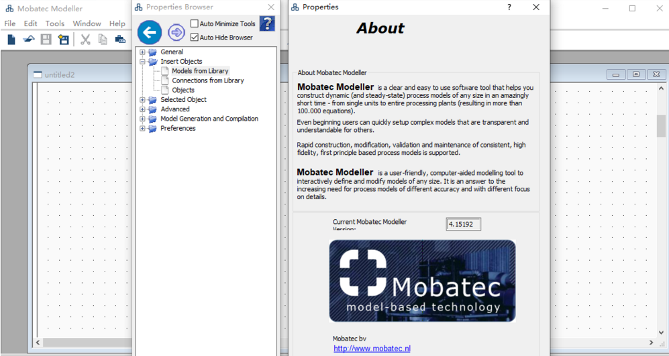Click the Model Generation and Compilation folder icon
This screenshot has width=669, height=356.
pyautogui.click(x=153, y=119)
